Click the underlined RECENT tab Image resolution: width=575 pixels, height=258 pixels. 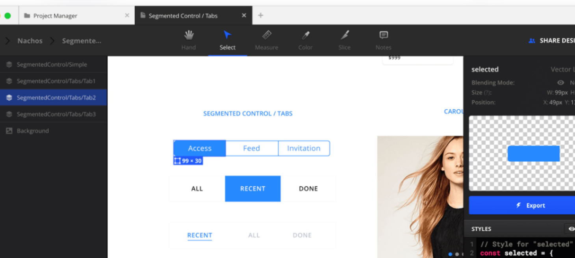[x=200, y=235]
